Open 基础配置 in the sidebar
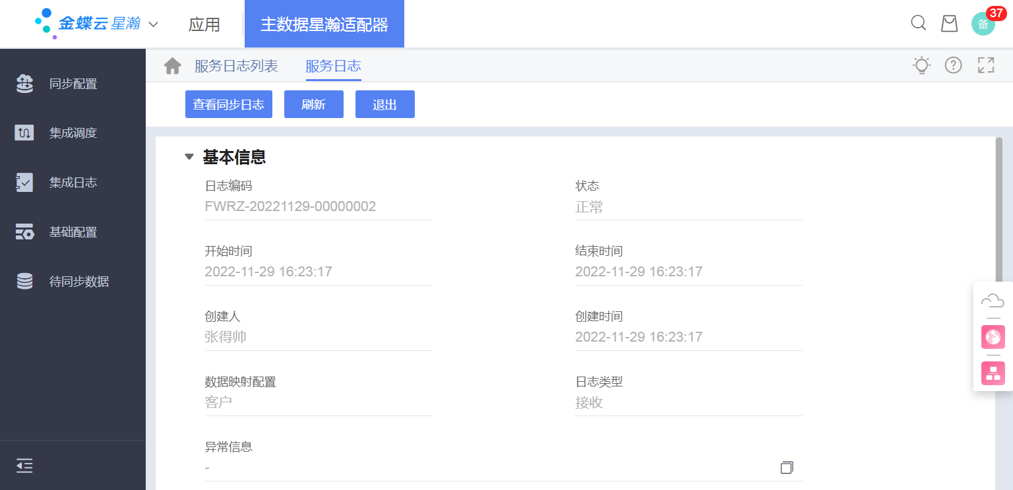 click(73, 232)
